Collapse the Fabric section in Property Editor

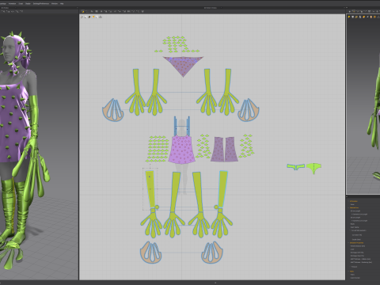(348, 272)
